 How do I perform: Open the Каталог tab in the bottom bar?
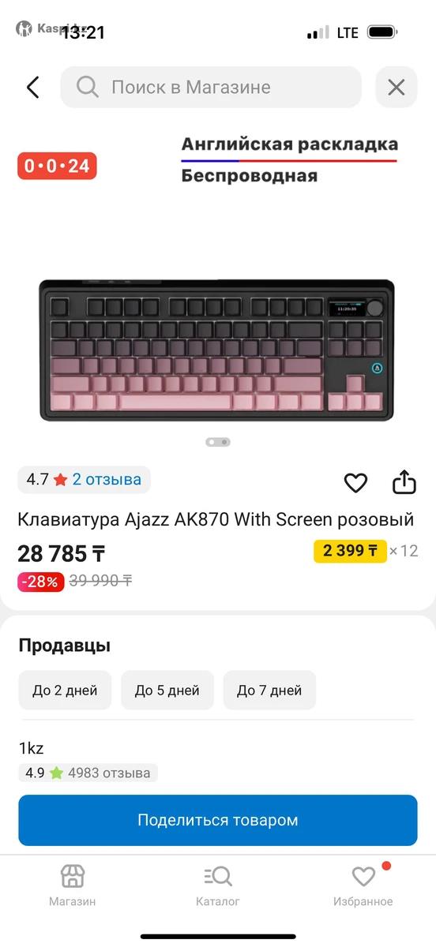218,885
